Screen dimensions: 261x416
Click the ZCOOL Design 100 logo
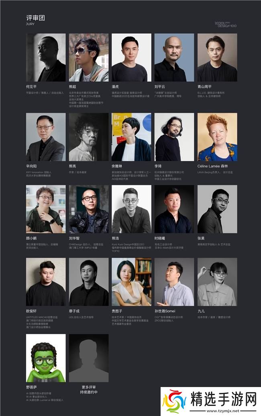pos(226,25)
